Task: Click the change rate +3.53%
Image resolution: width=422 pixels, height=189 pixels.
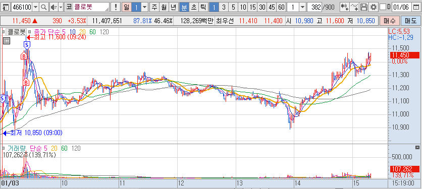Action: pyautogui.click(x=77, y=21)
